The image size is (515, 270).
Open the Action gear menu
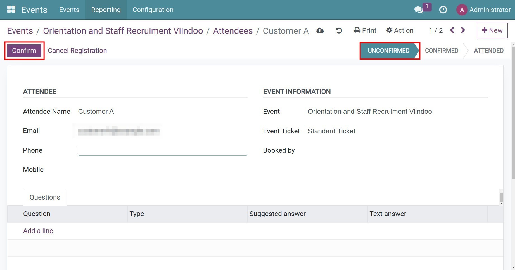tap(399, 30)
